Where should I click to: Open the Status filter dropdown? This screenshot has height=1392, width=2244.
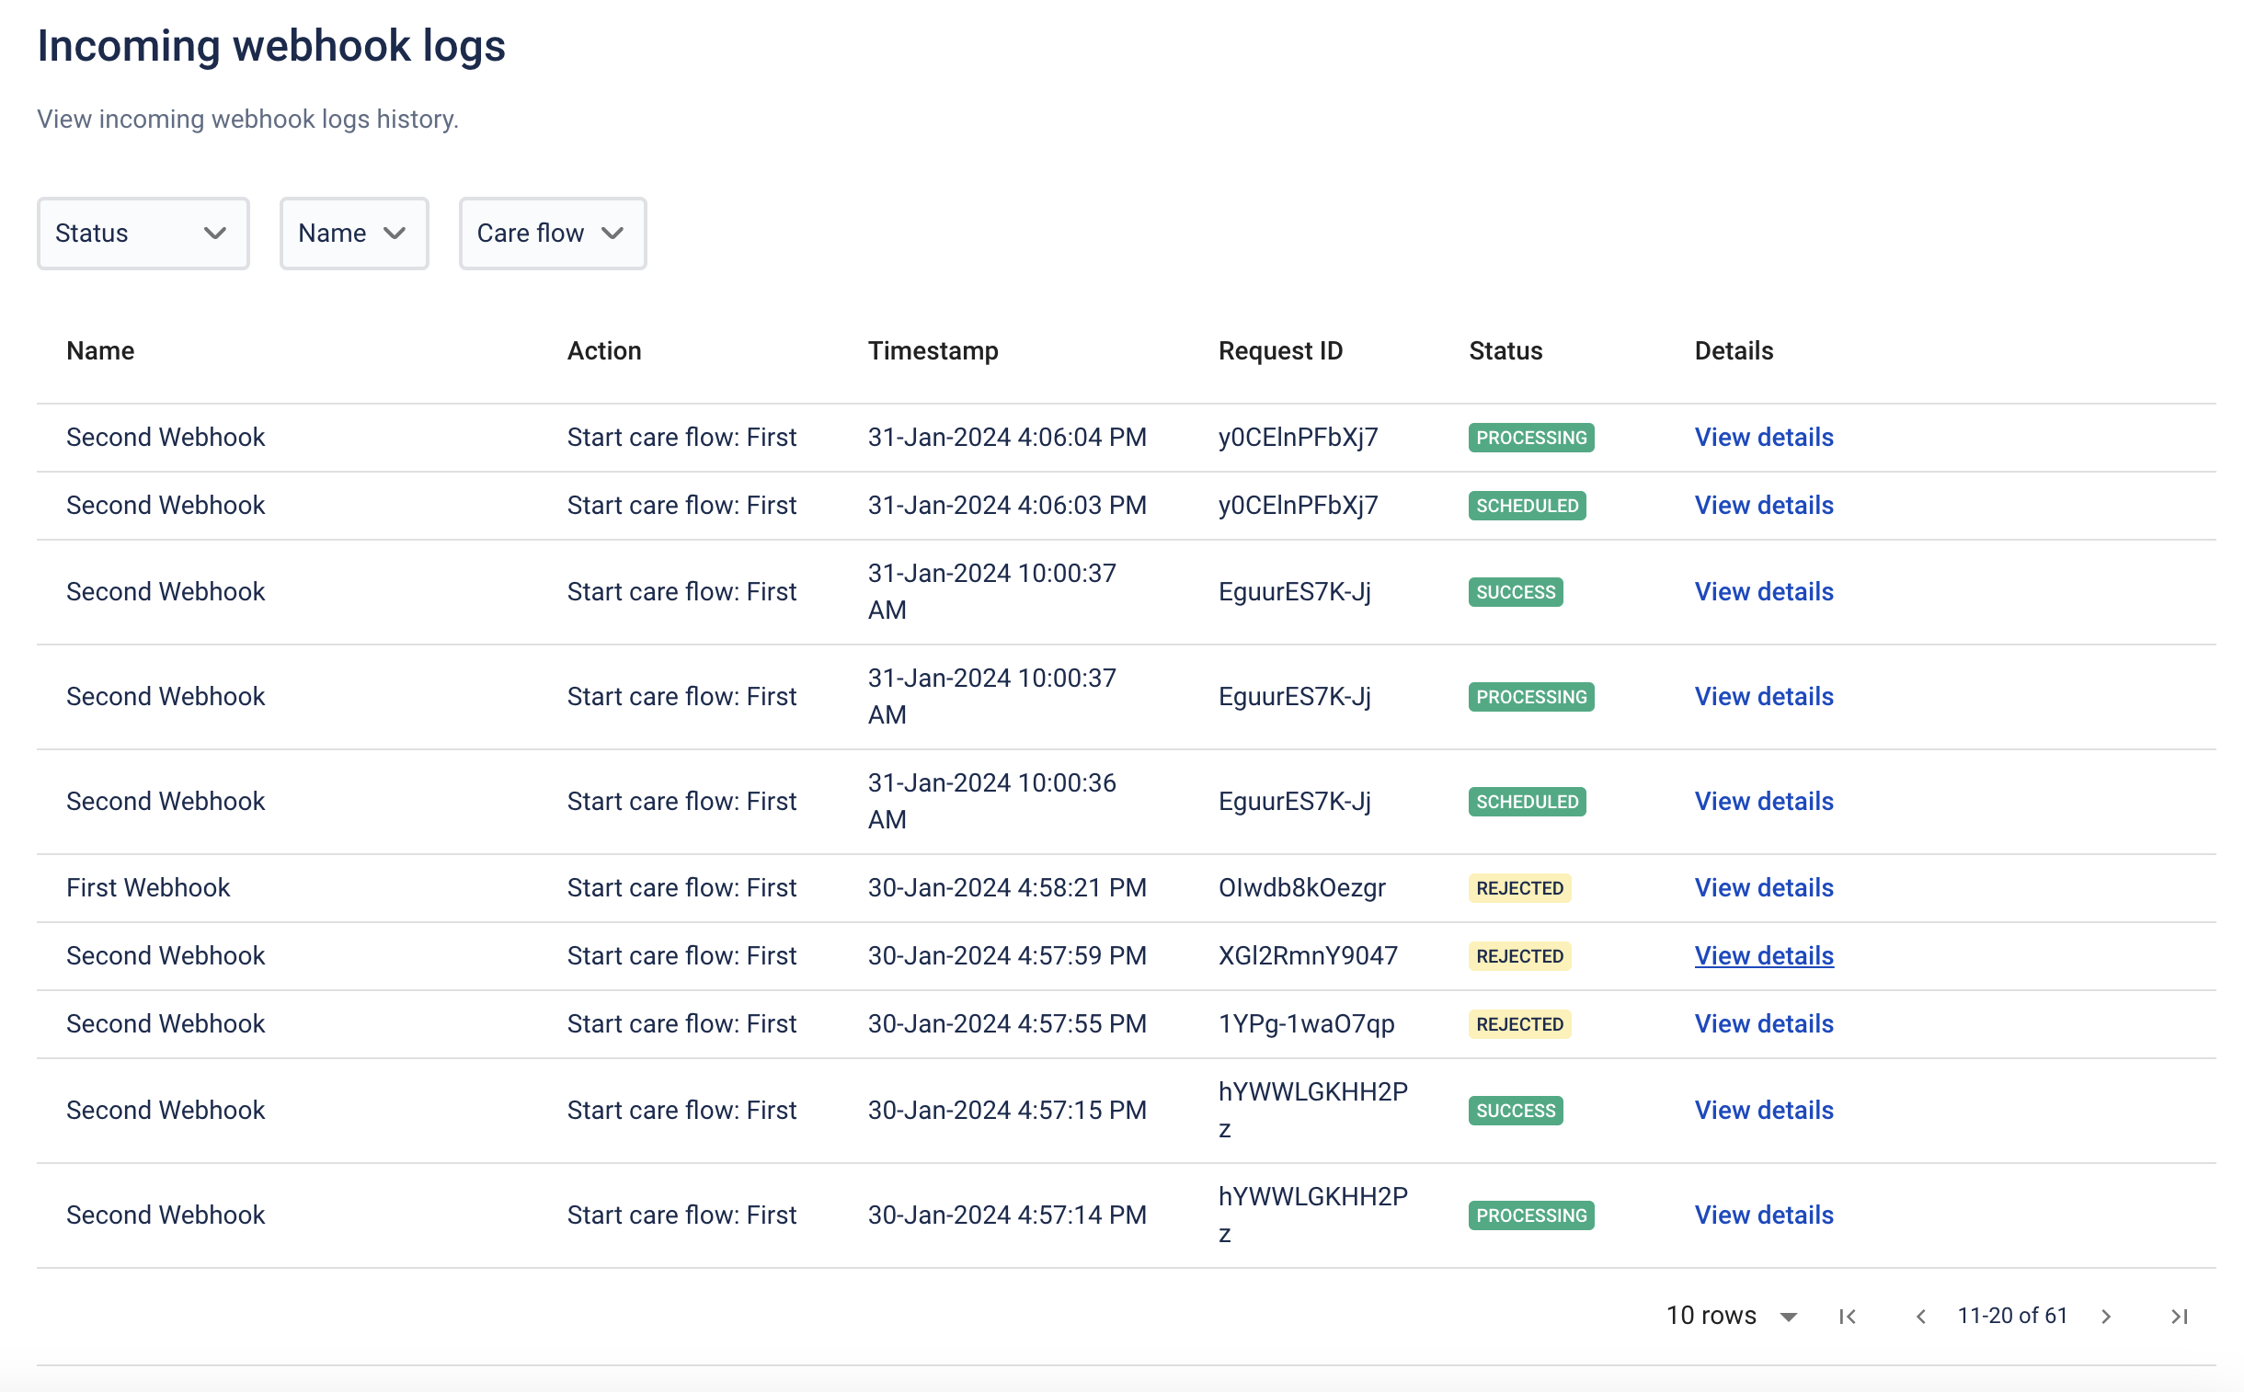pyautogui.click(x=143, y=234)
